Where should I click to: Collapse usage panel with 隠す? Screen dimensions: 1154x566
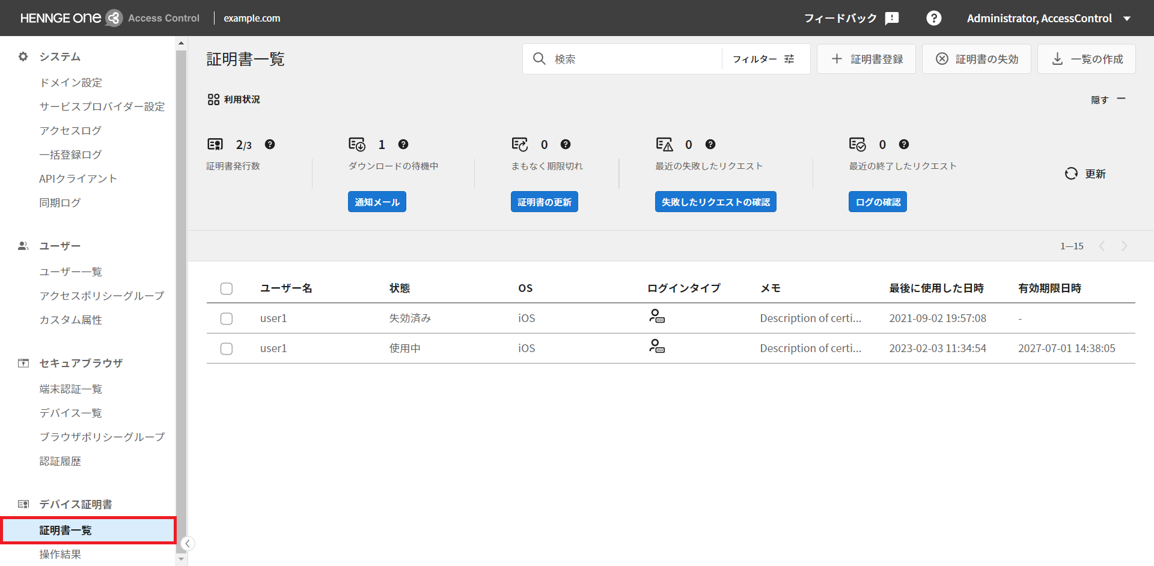pos(1108,100)
